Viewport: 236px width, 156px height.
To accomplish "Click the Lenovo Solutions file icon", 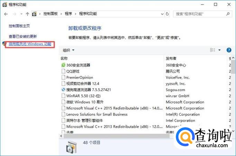I will [63, 114].
